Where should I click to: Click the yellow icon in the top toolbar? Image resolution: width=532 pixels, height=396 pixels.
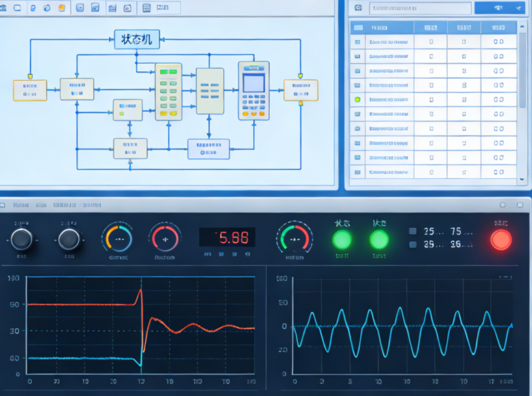click(62, 8)
